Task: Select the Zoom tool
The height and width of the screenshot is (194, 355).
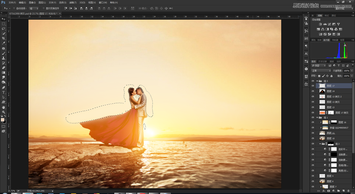Action: tap(4, 112)
